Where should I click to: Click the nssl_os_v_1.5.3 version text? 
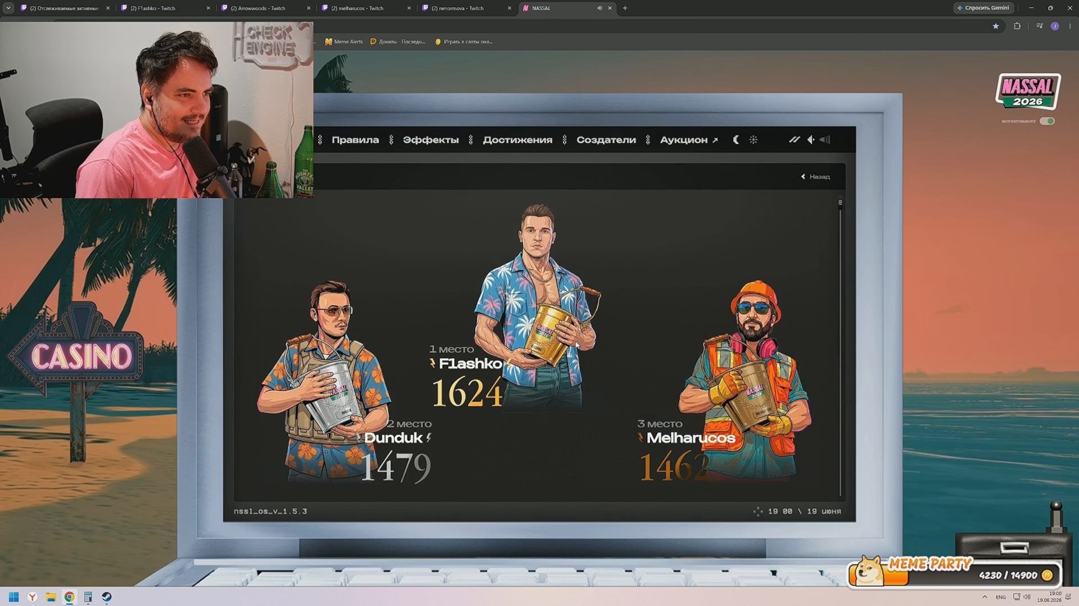pos(270,512)
